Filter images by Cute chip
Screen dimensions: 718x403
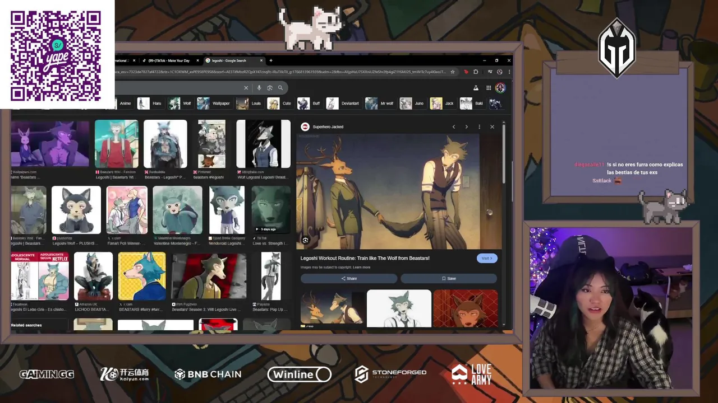[x=280, y=104]
